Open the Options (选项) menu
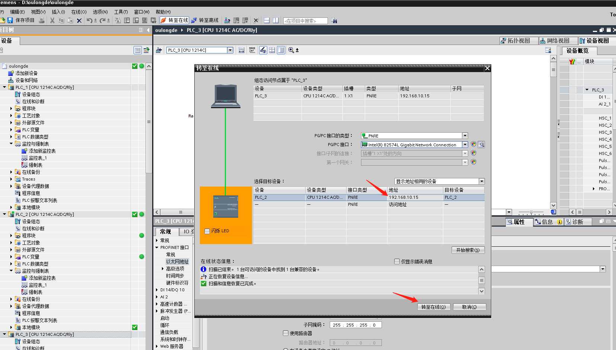 (100, 12)
